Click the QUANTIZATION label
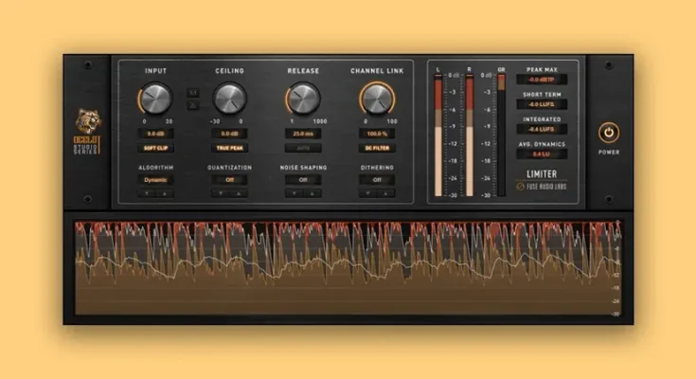Image resolution: width=696 pixels, height=379 pixels. point(229,168)
